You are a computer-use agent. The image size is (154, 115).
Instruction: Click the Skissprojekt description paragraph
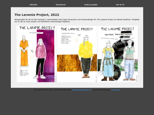[x=77, y=20]
